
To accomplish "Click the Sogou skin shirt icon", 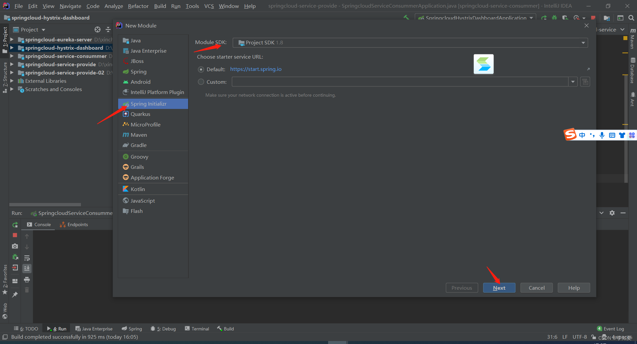I will [622, 135].
